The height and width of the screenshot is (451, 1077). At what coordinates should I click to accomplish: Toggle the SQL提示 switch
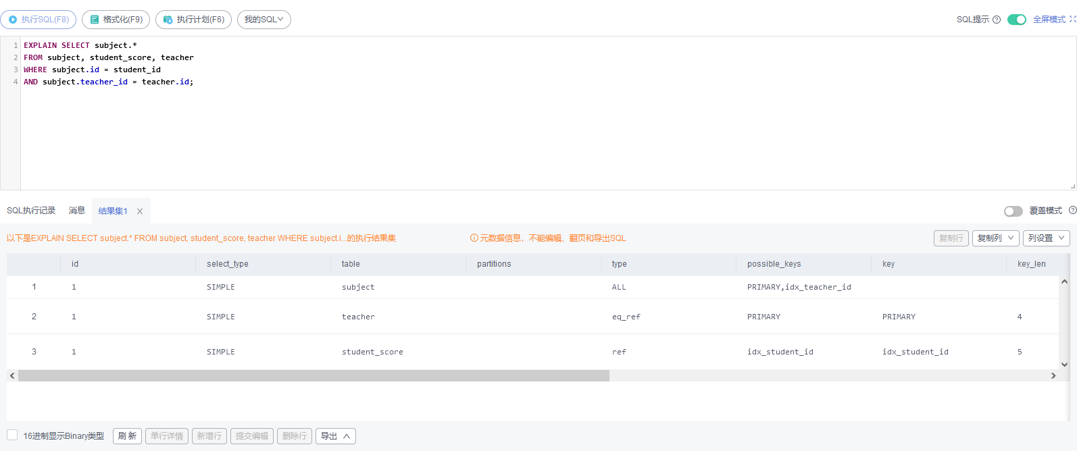coord(1016,20)
